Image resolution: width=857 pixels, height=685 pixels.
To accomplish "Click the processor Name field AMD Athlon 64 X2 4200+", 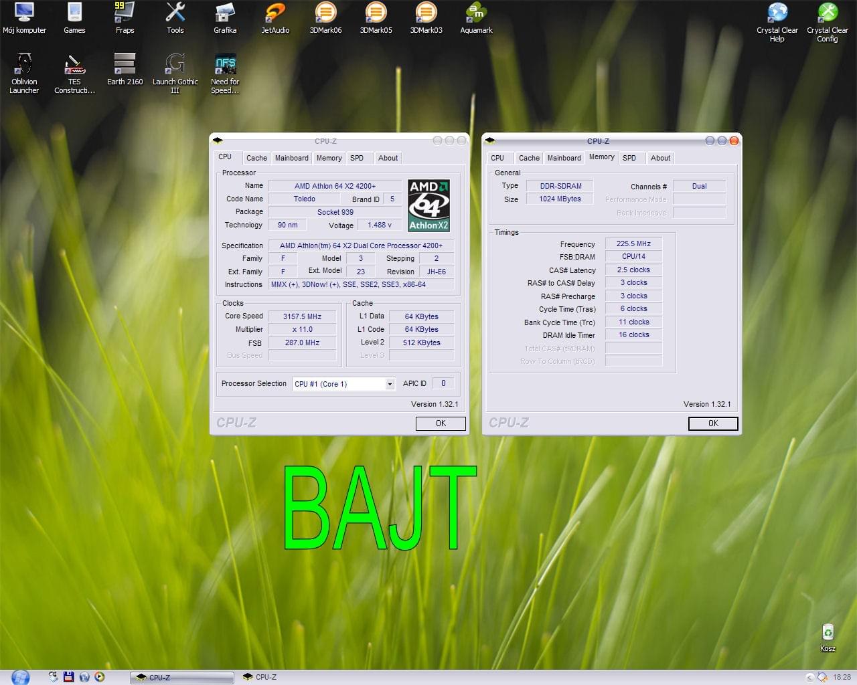I will point(335,186).
